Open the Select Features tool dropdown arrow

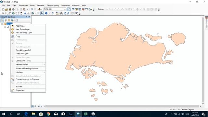pos(35,13)
